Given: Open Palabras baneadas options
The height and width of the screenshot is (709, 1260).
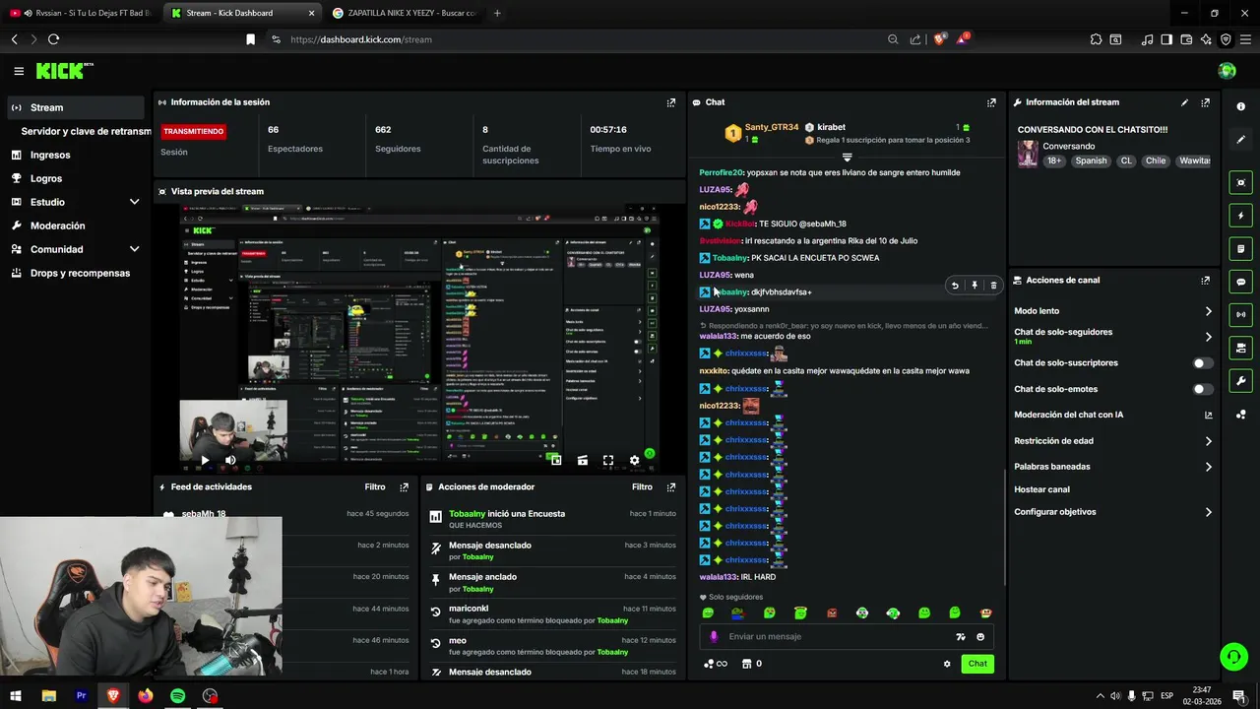Looking at the screenshot, I should point(1113,467).
